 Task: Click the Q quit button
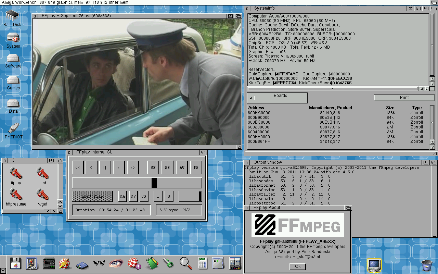pyautogui.click(x=169, y=196)
